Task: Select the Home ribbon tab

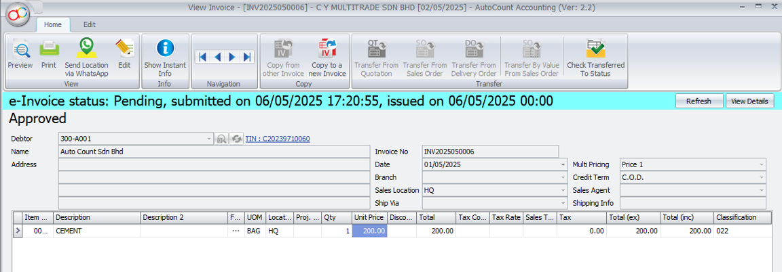Action: [x=53, y=24]
